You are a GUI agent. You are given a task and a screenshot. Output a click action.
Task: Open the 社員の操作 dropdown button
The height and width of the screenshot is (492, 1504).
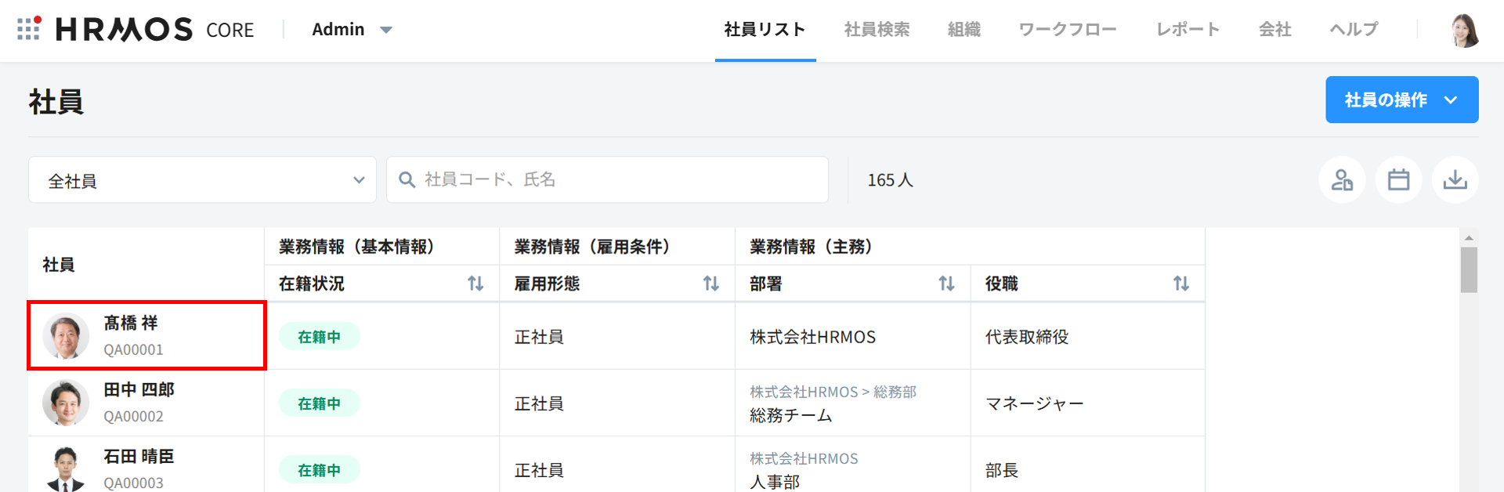1401,99
